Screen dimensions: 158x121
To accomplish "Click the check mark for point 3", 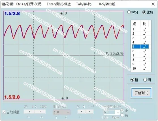I will pos(145,38).
